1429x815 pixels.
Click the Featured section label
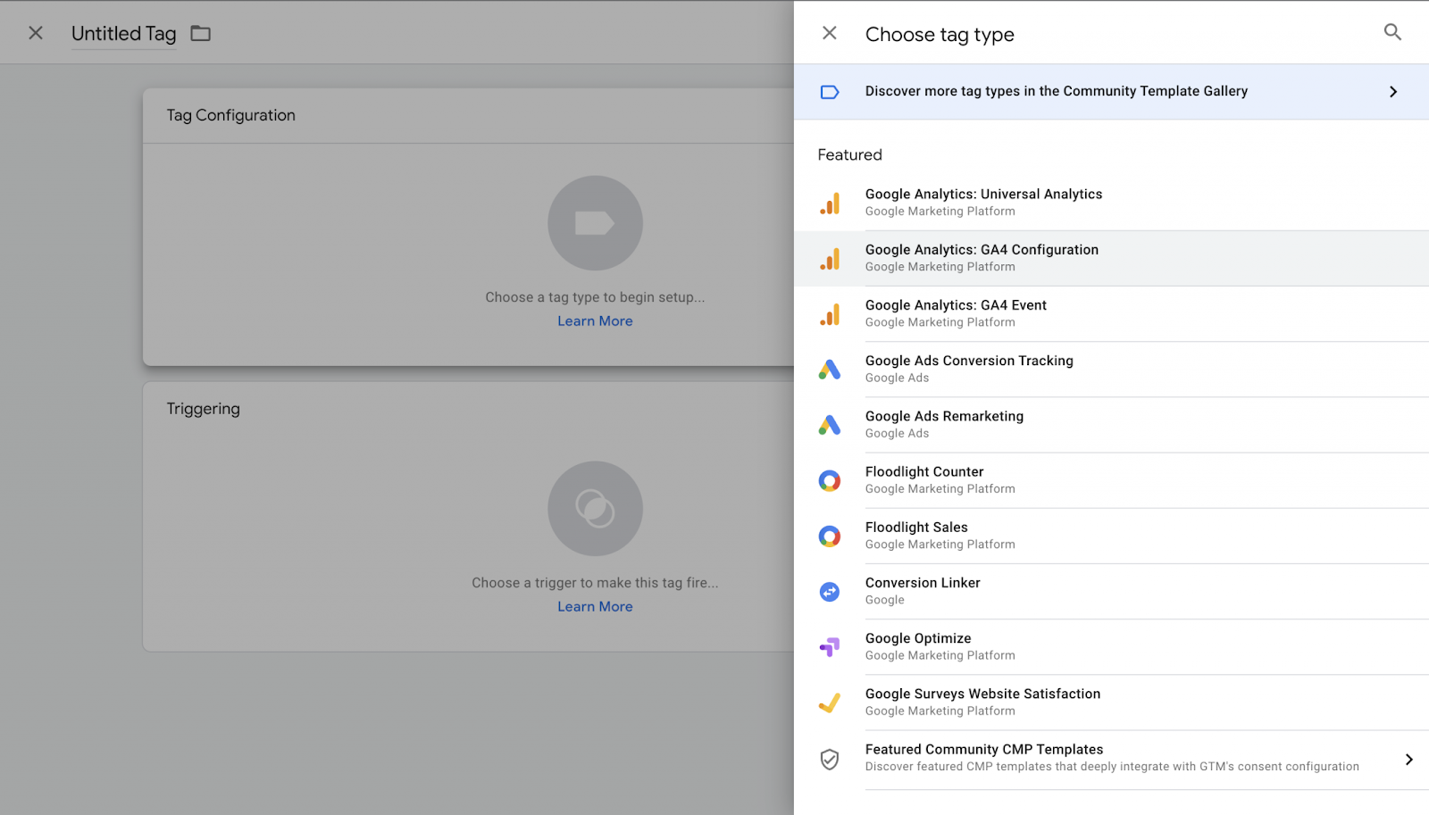(x=849, y=154)
